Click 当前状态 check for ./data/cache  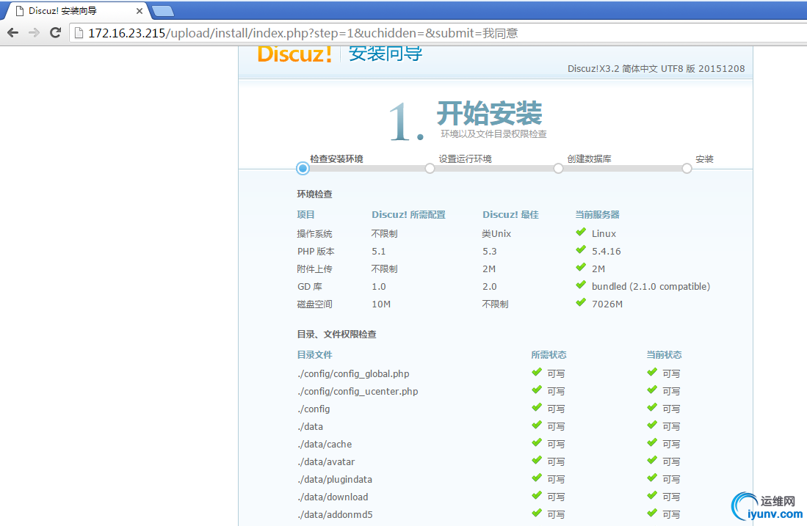point(652,442)
